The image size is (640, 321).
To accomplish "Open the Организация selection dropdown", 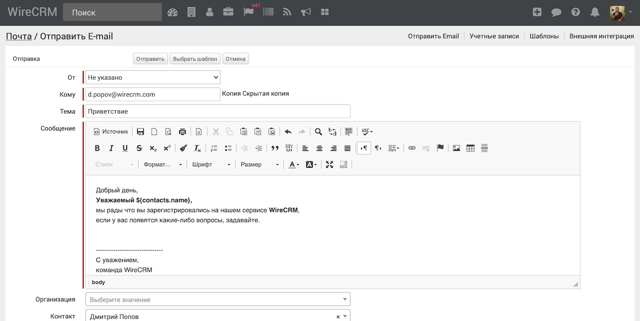I will [x=218, y=300].
